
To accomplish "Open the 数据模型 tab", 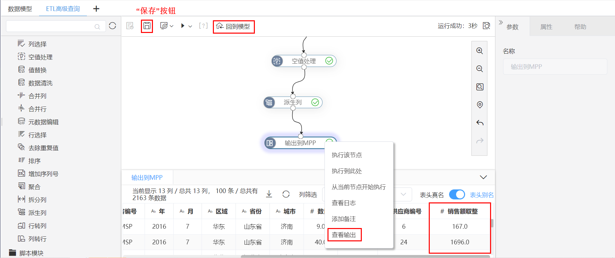I will [x=20, y=9].
